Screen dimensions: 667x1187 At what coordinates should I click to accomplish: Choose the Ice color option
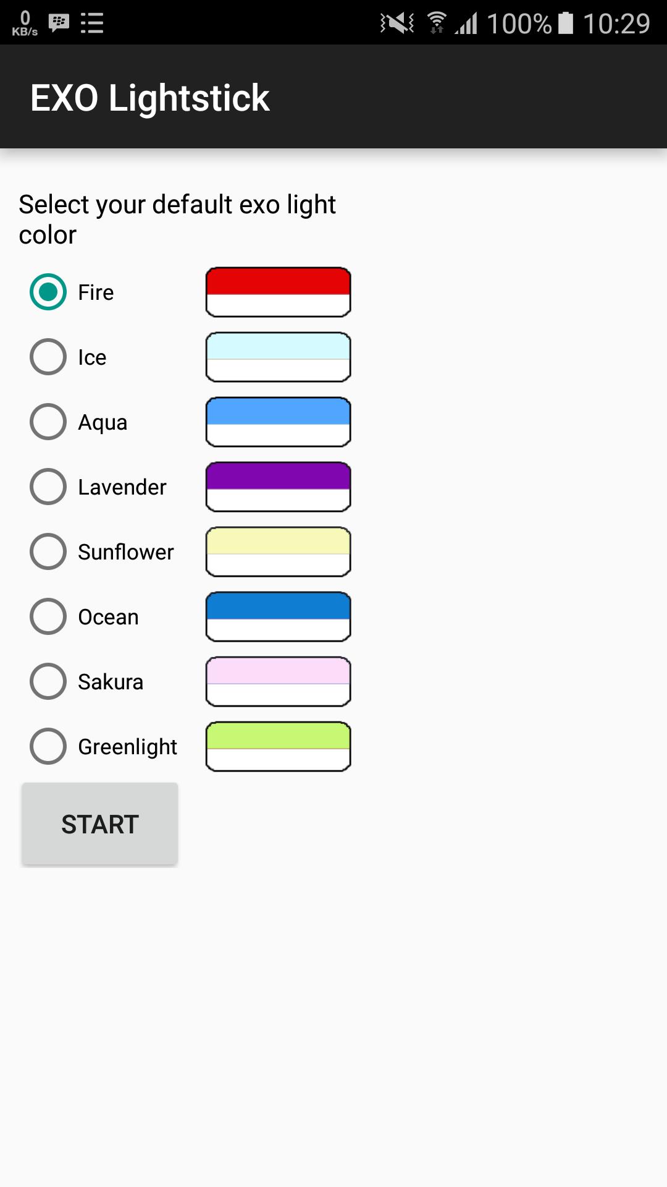[x=48, y=357]
